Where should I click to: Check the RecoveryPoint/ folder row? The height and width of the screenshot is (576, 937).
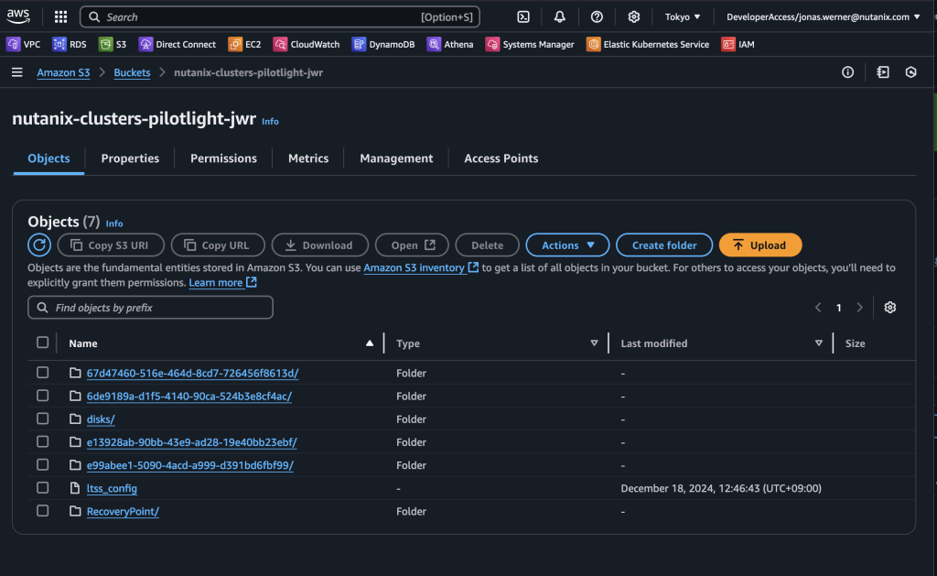click(42, 511)
